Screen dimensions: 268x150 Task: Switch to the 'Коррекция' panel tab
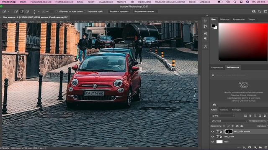[217, 67]
